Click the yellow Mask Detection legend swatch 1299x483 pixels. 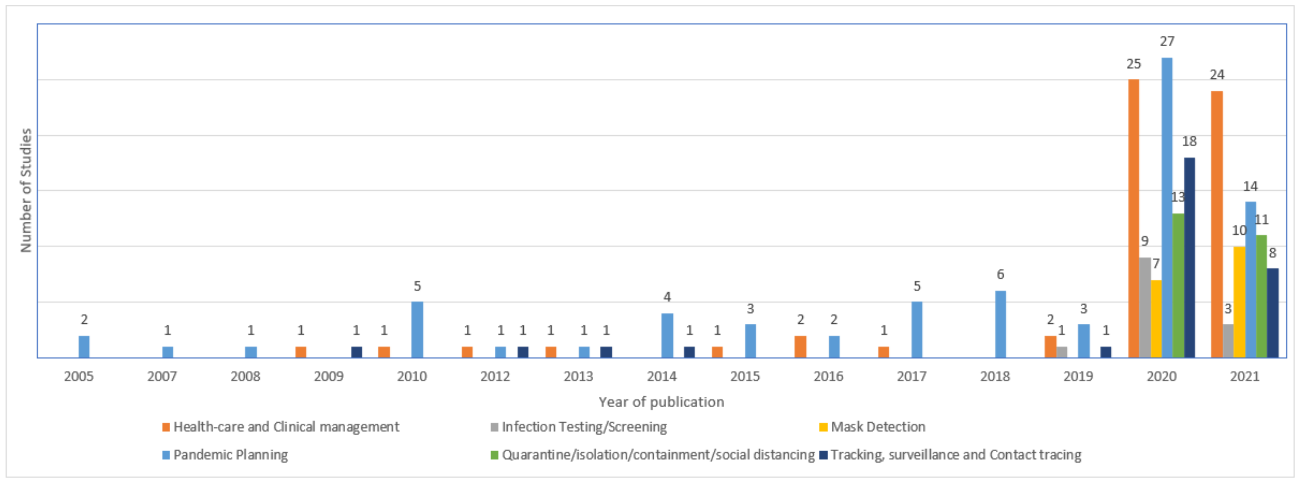(823, 427)
